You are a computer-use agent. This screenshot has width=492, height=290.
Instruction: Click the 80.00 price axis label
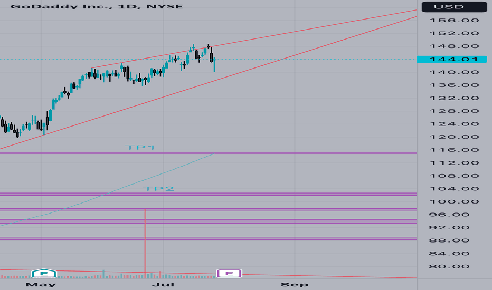tap(449, 266)
